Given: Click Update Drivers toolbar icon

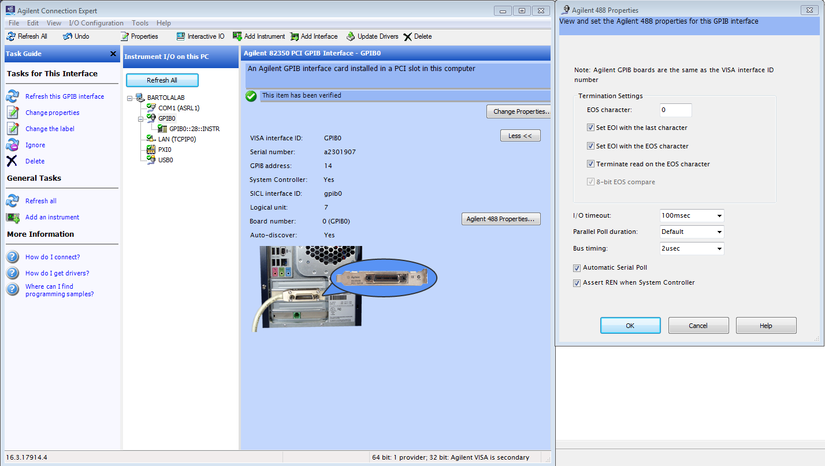Looking at the screenshot, I should click(351, 36).
